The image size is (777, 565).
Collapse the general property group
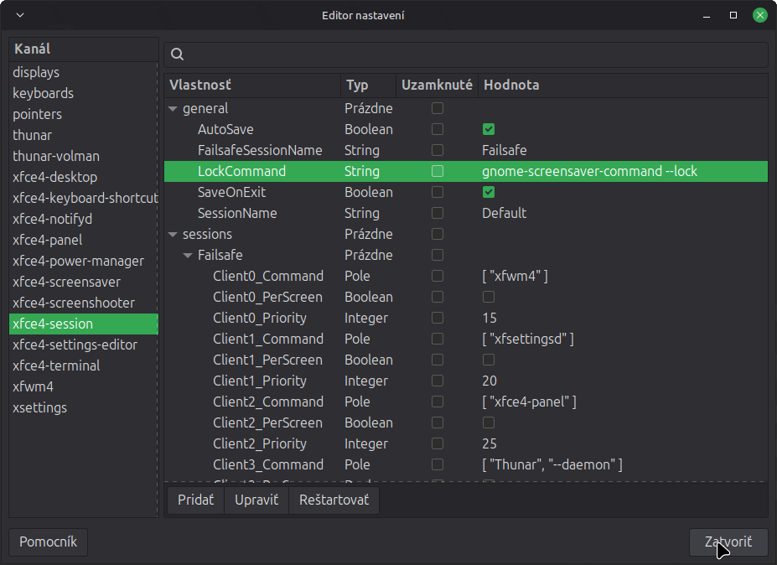tap(174, 109)
